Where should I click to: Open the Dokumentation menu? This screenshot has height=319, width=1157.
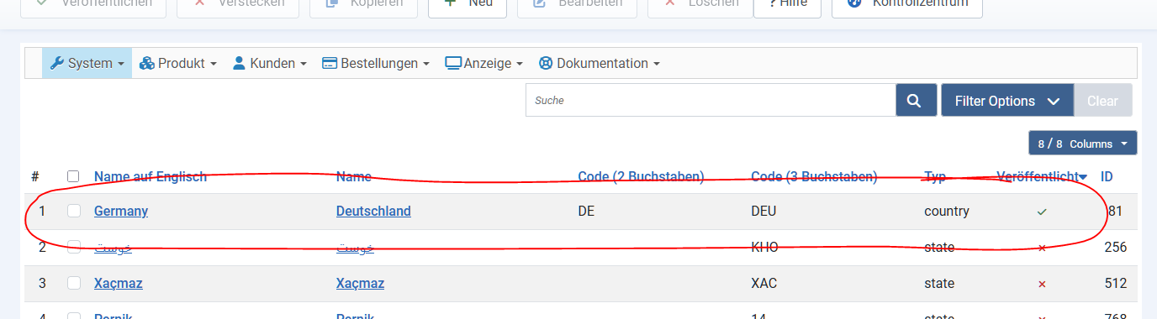[x=599, y=63]
